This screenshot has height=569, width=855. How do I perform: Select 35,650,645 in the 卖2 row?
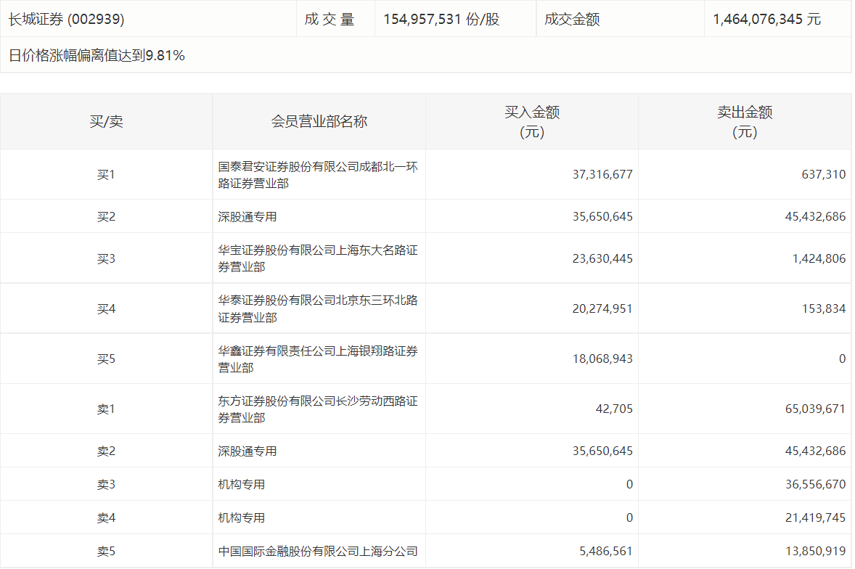tap(602, 451)
